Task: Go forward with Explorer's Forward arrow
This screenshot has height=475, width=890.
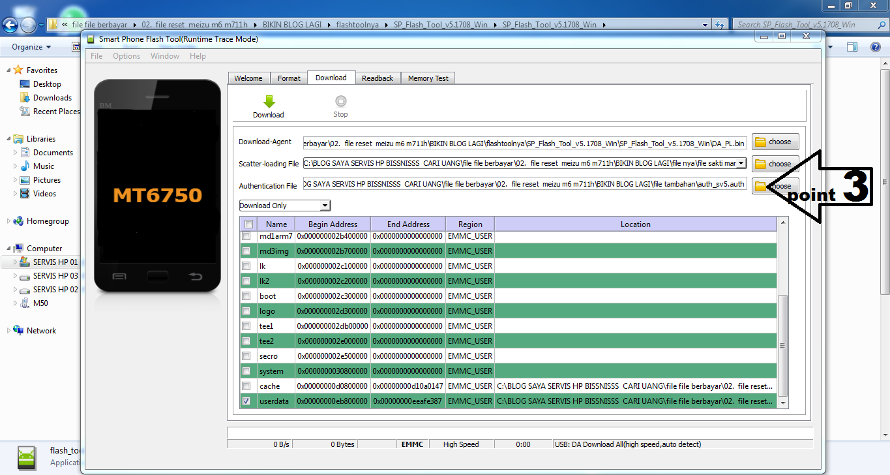Action: point(29,25)
